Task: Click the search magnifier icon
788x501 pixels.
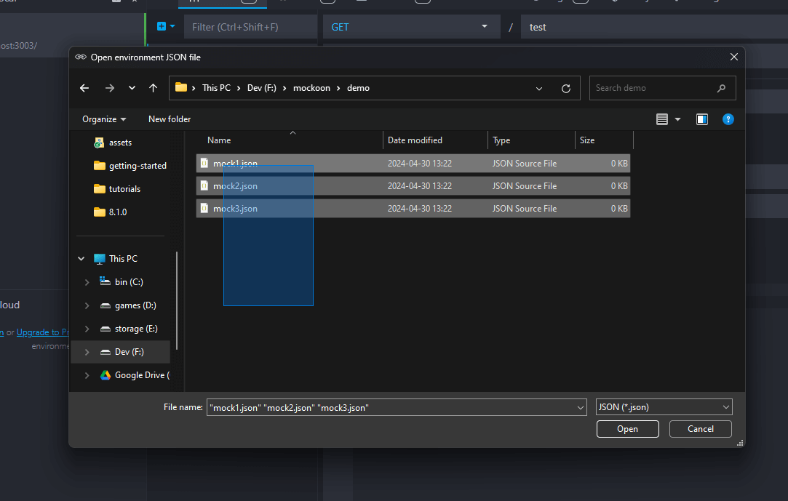Action: point(721,89)
